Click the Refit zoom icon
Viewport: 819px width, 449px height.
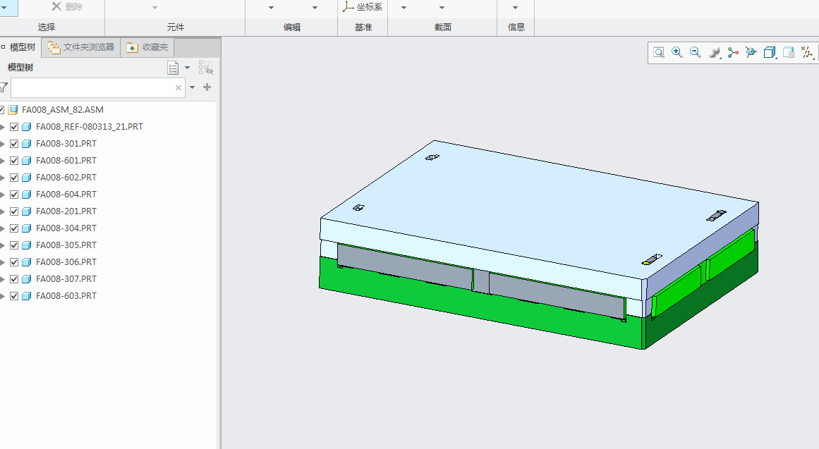click(659, 52)
